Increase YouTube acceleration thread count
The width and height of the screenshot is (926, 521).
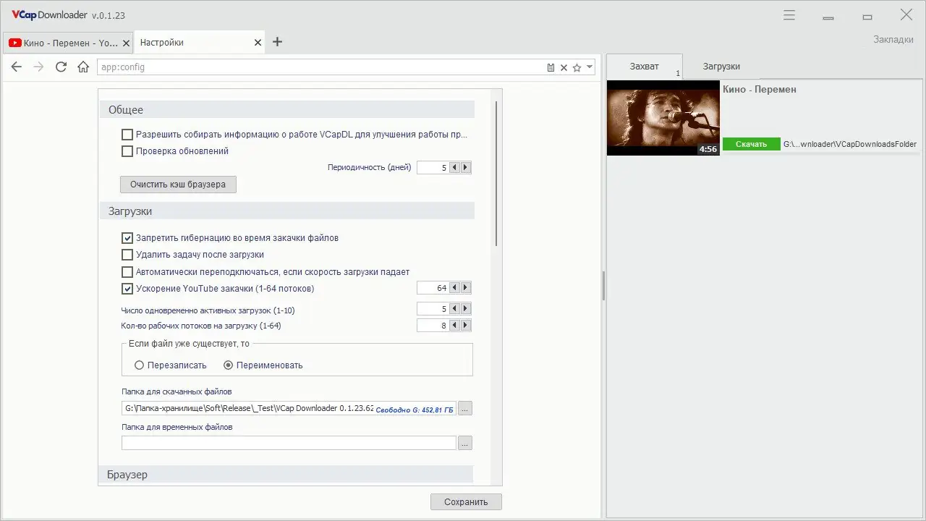[465, 288]
